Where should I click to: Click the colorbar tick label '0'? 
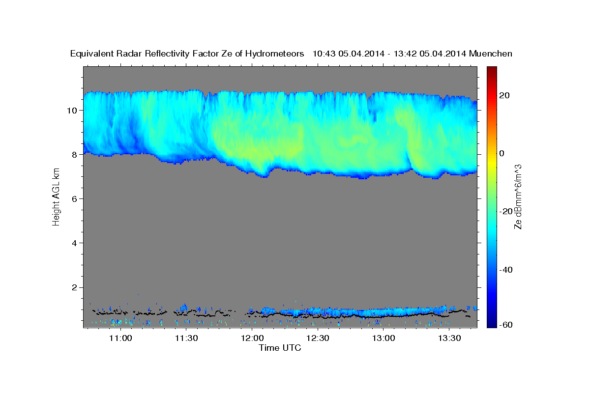pyautogui.click(x=502, y=153)
